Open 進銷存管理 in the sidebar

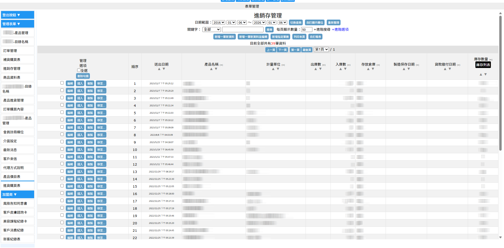pyautogui.click(x=18, y=68)
